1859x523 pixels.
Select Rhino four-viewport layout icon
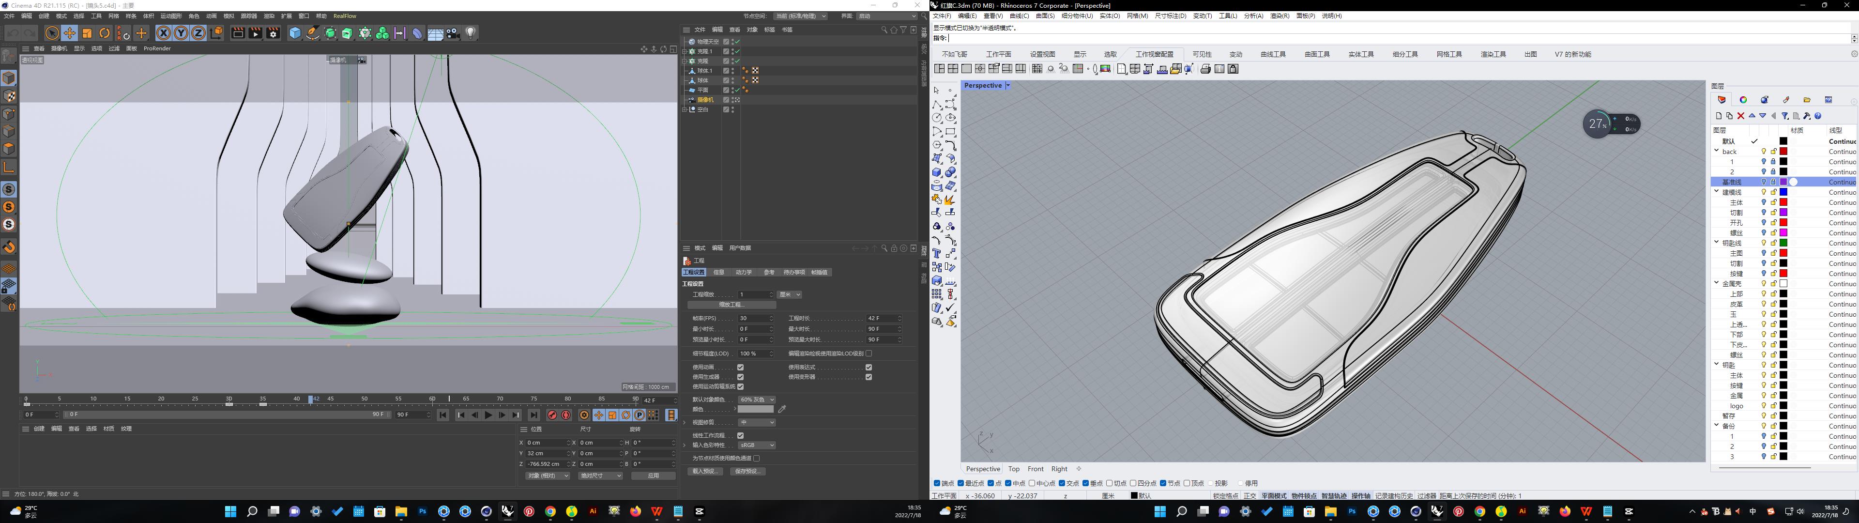[x=953, y=69]
